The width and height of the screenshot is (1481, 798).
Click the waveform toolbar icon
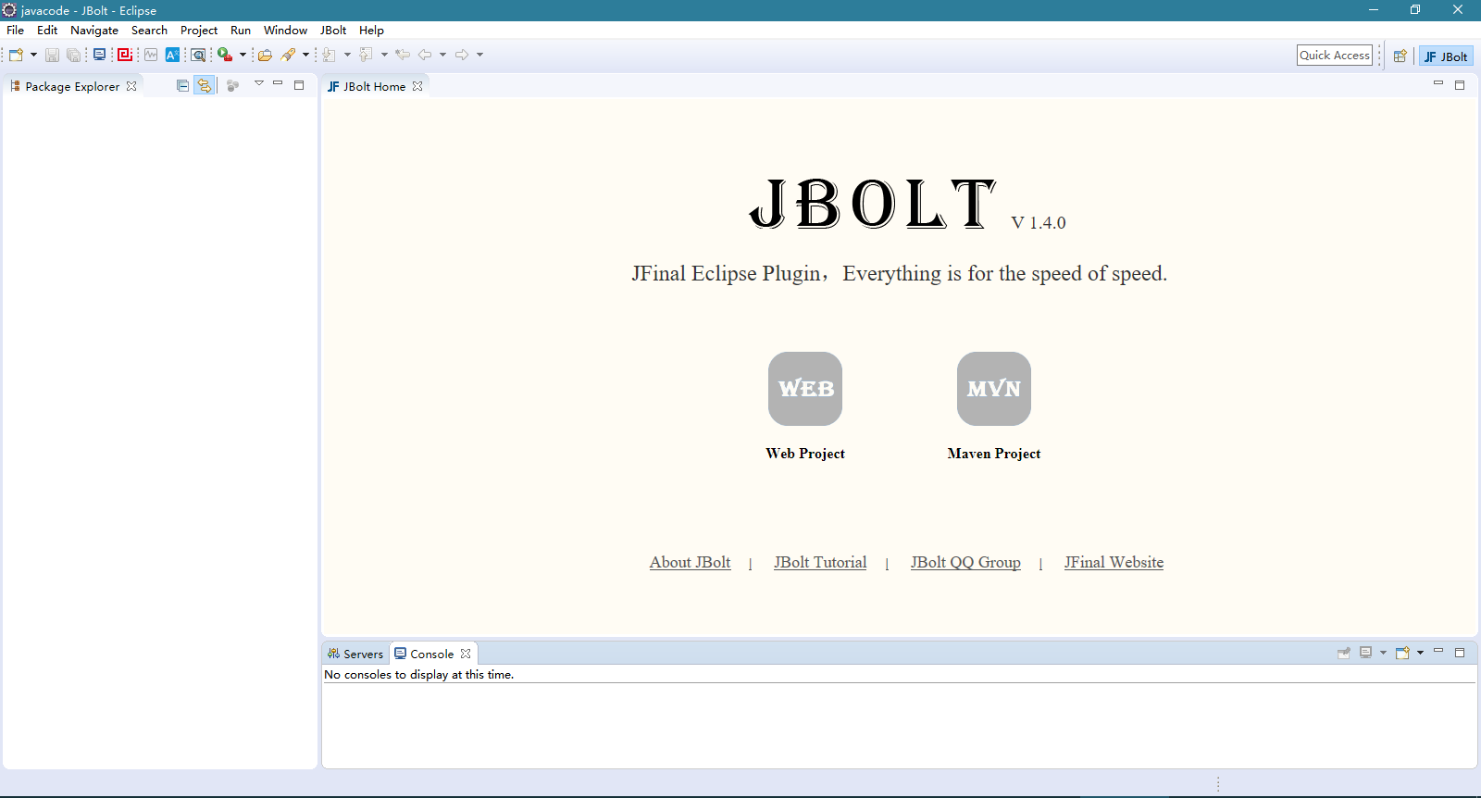pos(151,55)
